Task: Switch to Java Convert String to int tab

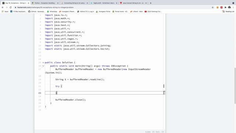Action: tap(133, 3)
